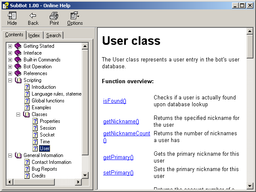Click the Contact Information page icon
This screenshot has height=192, width=256.
27,162
